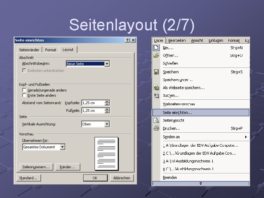Click the floppy disk save icon
The image size is (264, 198).
[x=156, y=72]
